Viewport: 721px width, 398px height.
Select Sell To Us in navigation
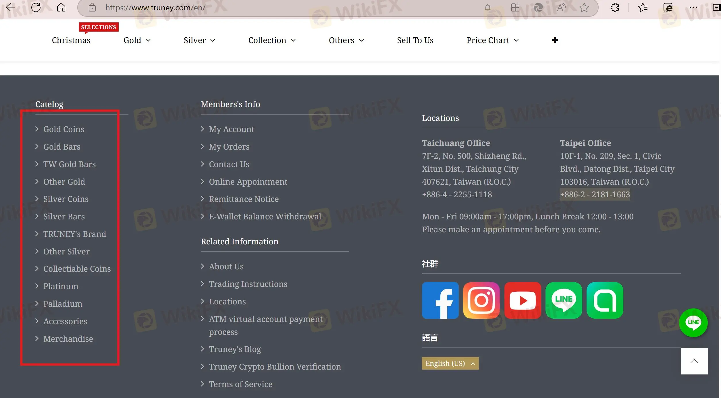pos(415,40)
